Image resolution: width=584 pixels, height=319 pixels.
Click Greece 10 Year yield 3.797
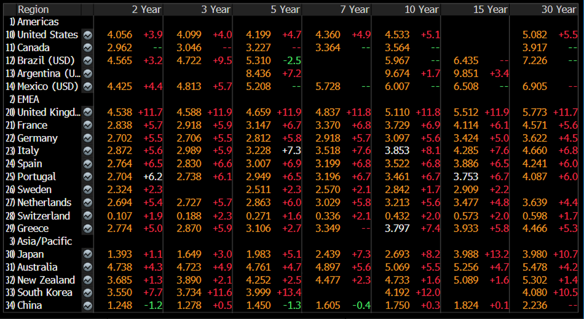(x=397, y=229)
